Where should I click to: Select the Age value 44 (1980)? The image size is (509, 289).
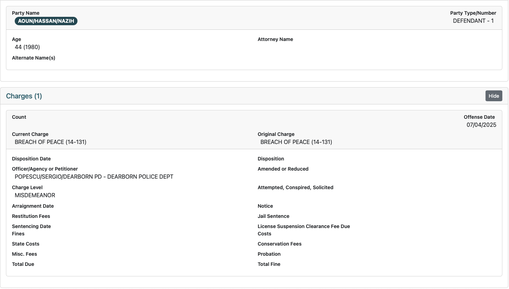coord(27,47)
